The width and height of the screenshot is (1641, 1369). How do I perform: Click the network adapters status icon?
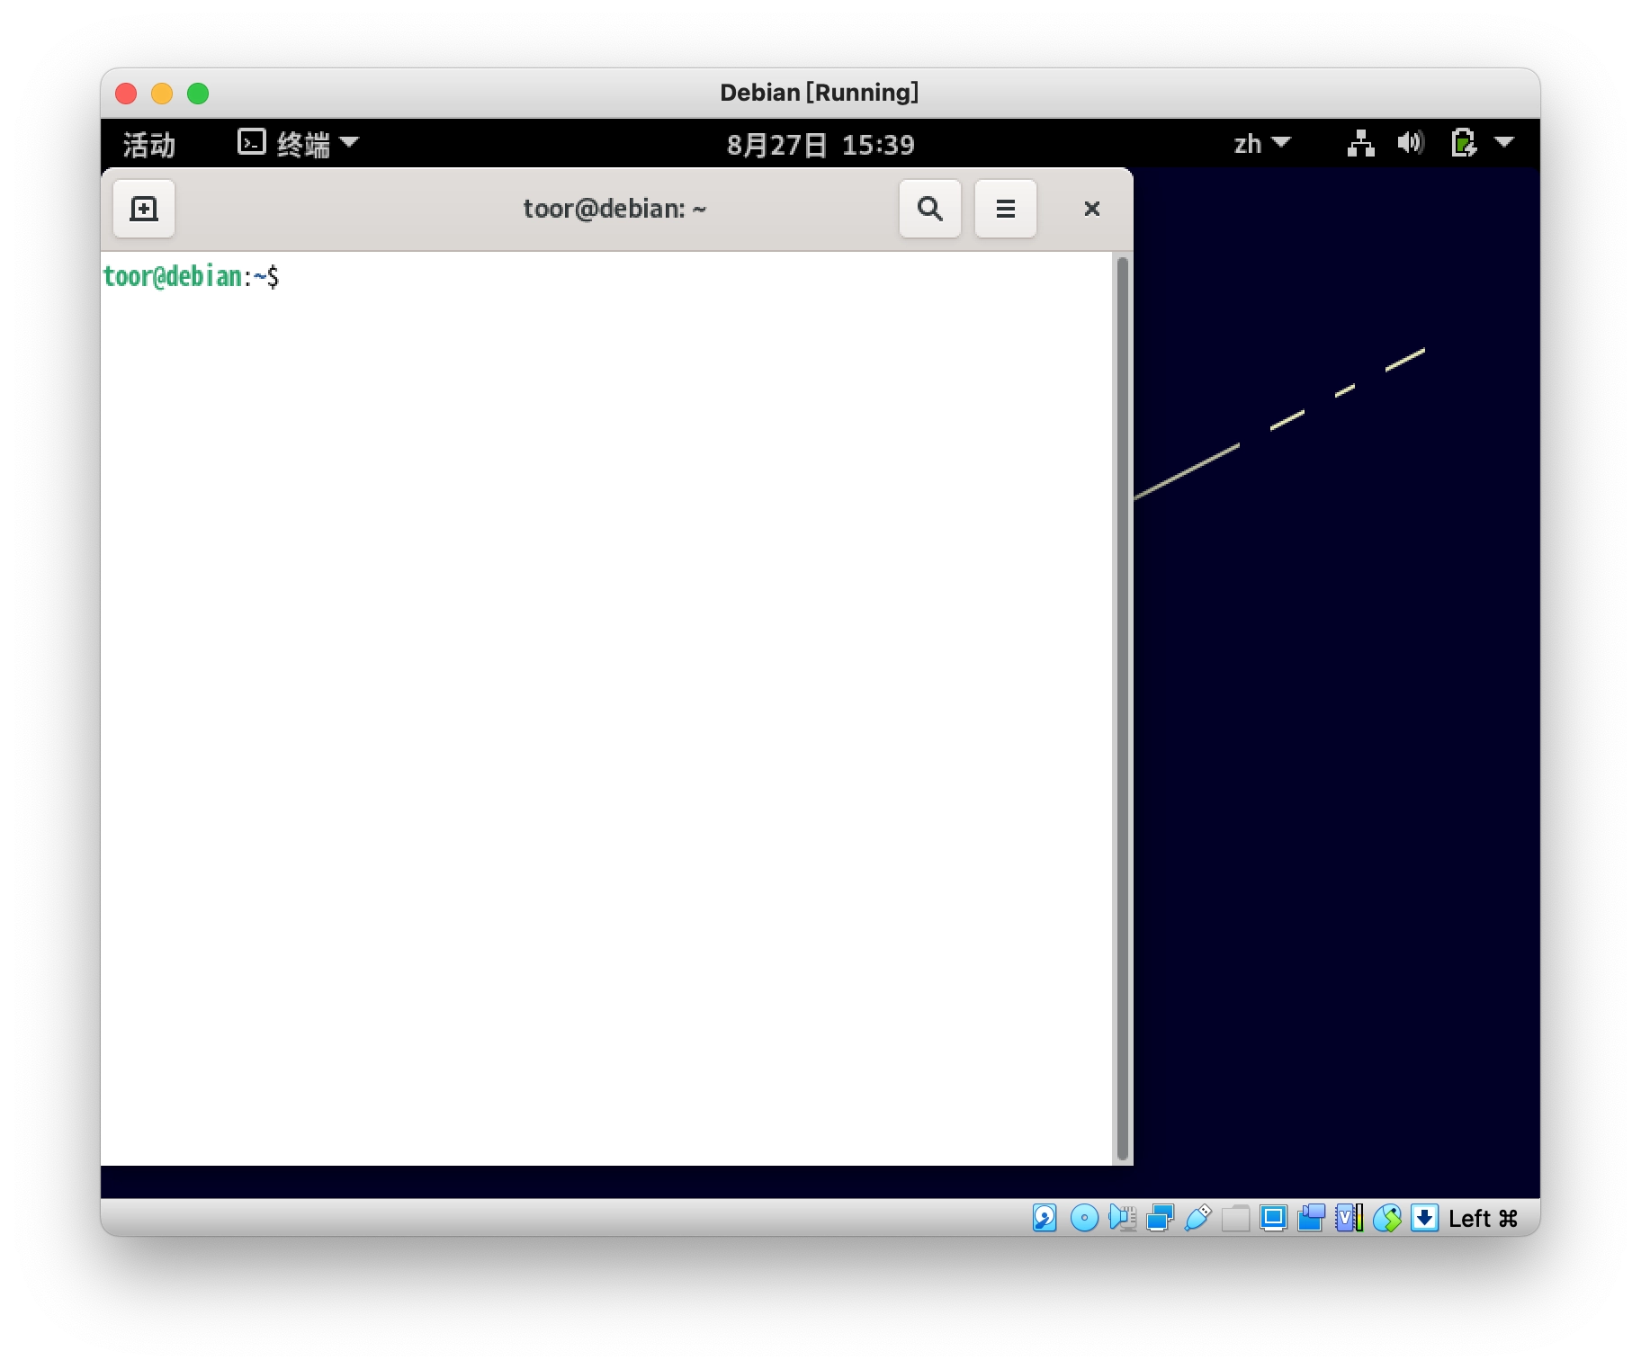click(x=1160, y=1218)
